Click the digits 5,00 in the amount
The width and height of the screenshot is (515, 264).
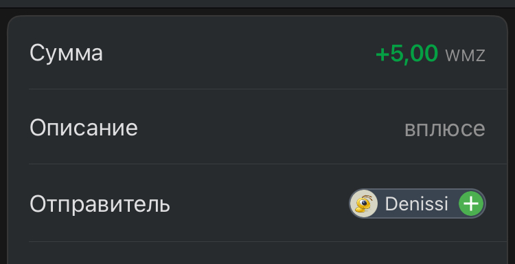414,53
